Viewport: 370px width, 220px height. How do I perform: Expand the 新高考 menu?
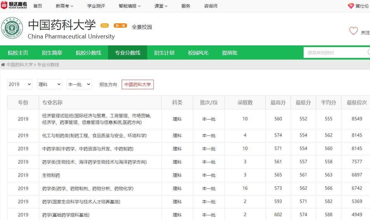tap(64, 6)
